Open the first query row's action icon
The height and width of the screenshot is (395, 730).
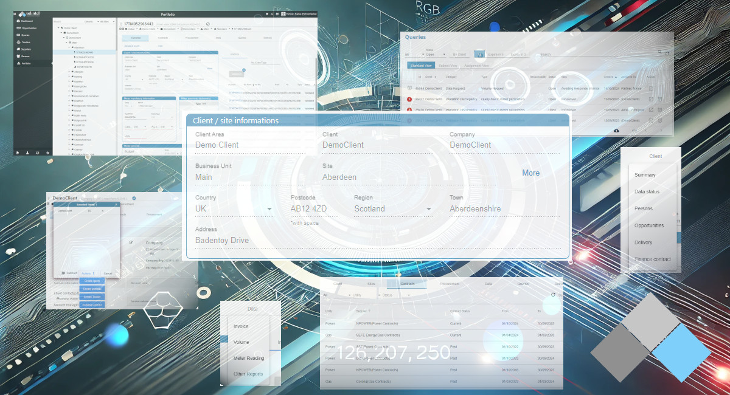click(x=651, y=89)
